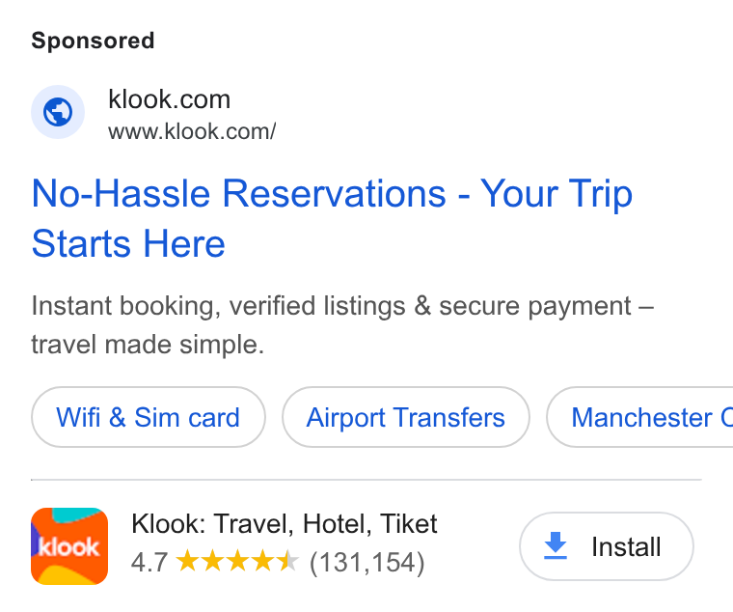
Task: Open the partially visible Manchester chip
Action: coord(639,417)
